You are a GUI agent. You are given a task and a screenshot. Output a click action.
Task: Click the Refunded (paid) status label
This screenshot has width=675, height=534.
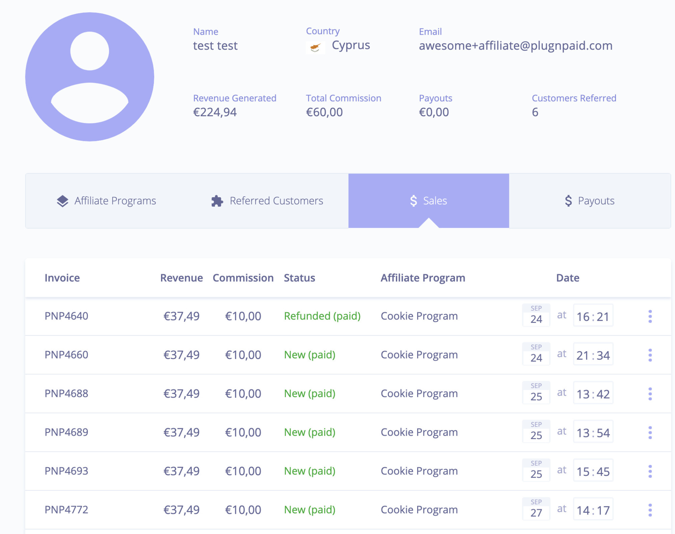tap(322, 316)
